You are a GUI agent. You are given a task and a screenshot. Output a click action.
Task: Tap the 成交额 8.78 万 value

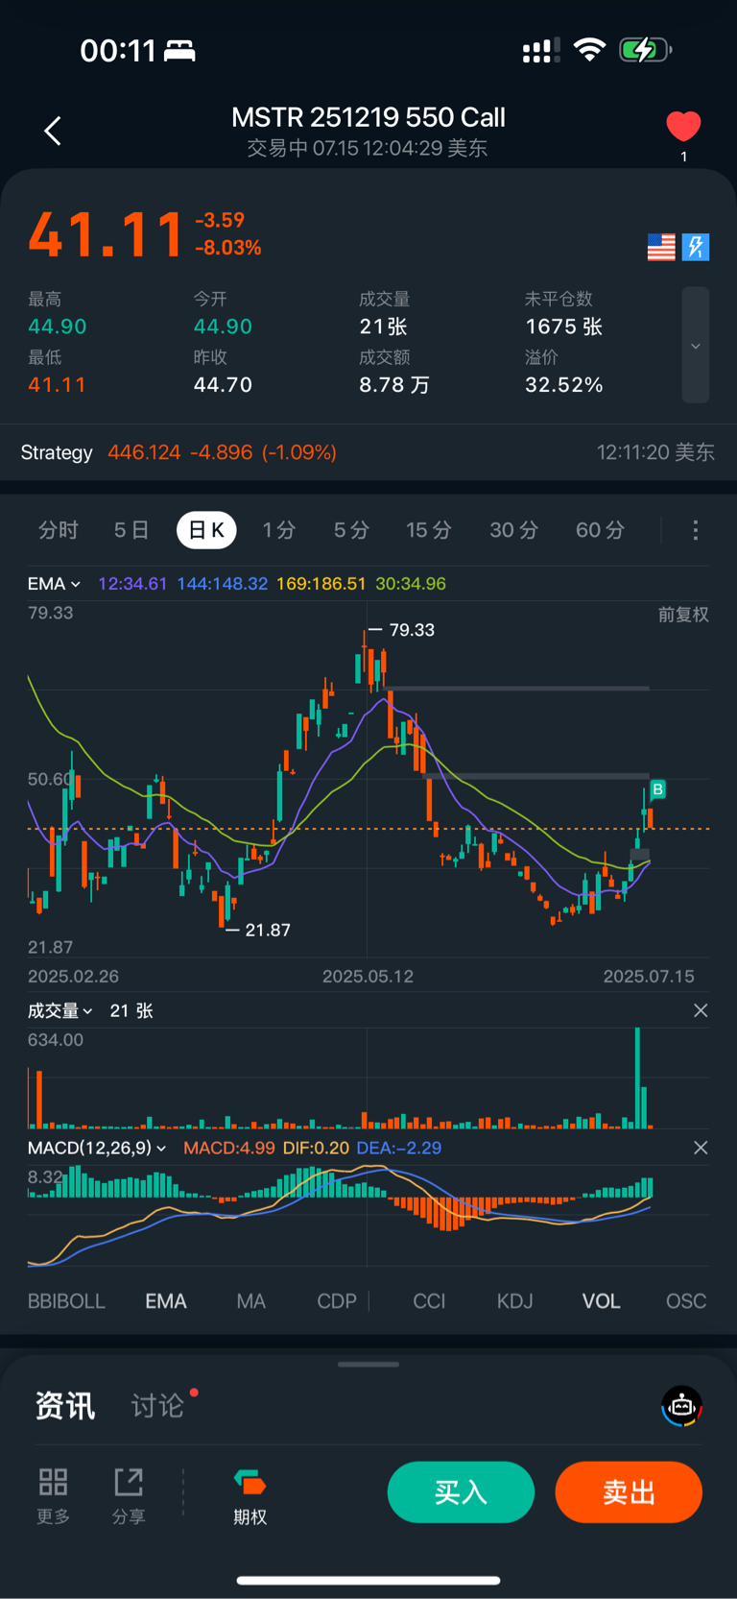pyautogui.click(x=394, y=385)
